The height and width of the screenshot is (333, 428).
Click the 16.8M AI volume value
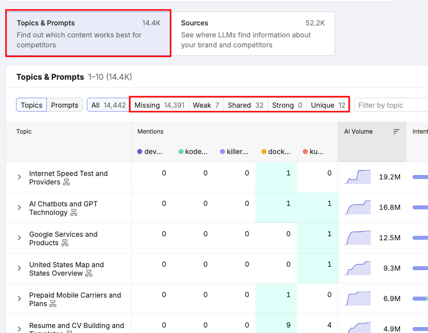390,207
